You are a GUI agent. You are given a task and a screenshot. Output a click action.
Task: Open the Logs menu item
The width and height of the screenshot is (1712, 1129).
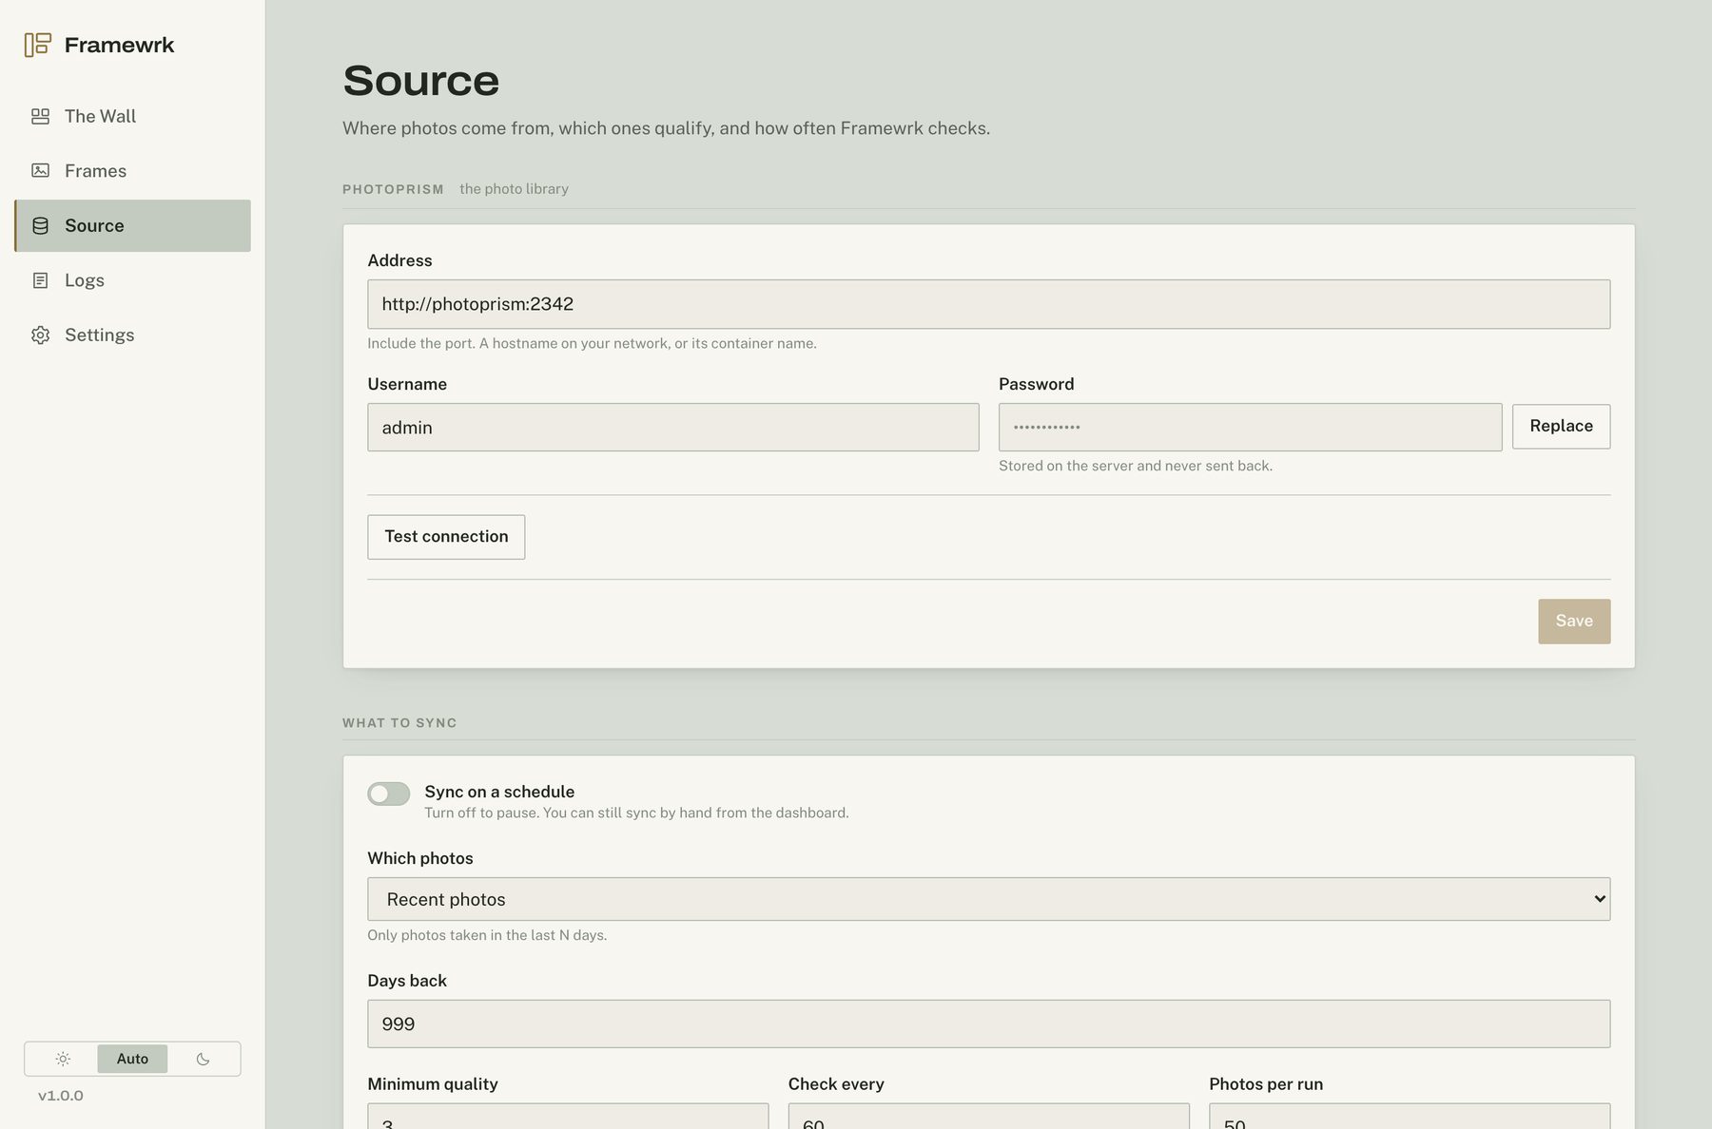click(132, 280)
